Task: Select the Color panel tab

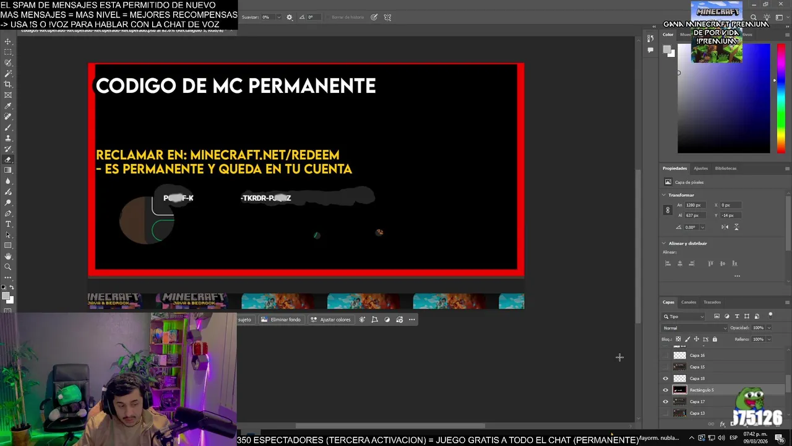Action: click(668, 35)
